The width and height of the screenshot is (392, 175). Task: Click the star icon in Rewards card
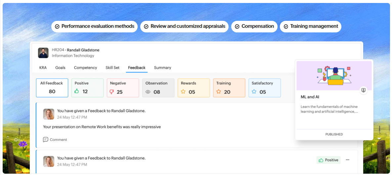(183, 92)
